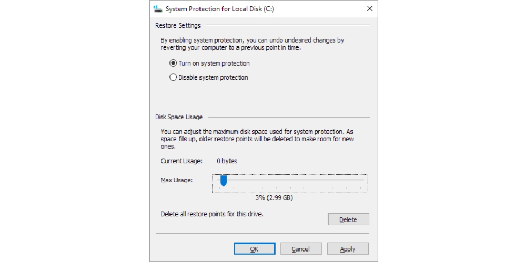
Task: Click the Max Usage label
Action: 177,181
